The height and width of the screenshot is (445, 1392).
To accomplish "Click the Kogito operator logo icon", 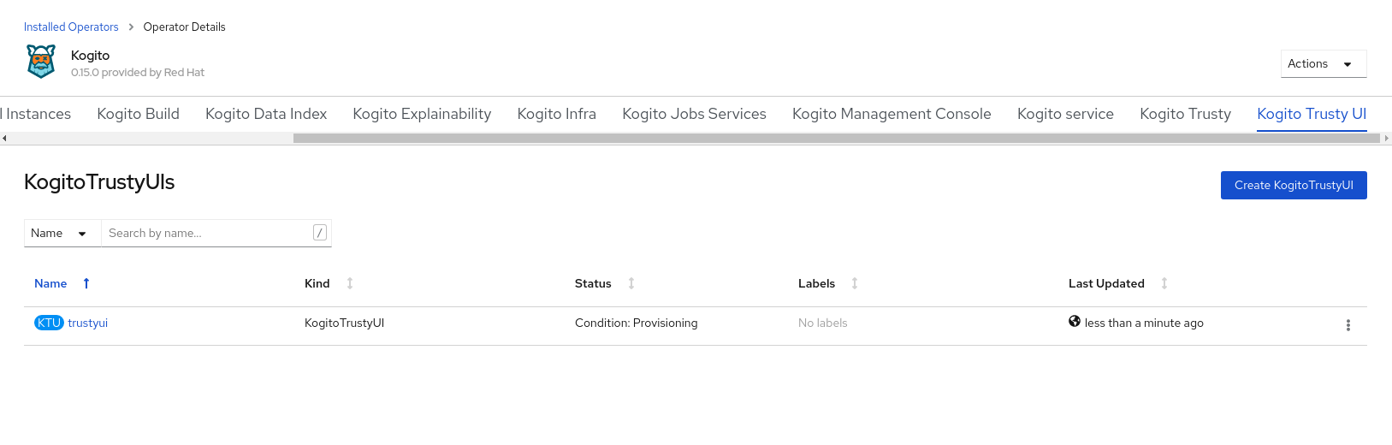I will [41, 62].
